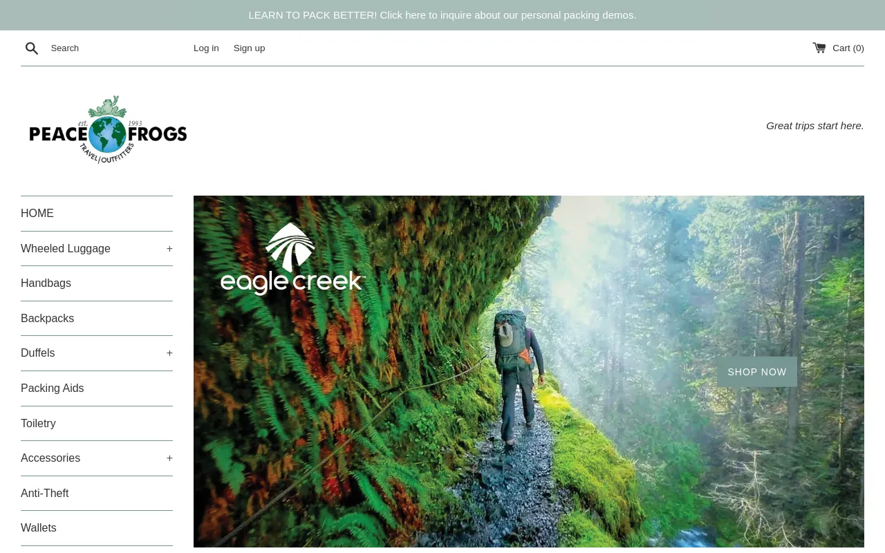Expand the Accessories plus sign
The image size is (885, 553).
pyautogui.click(x=169, y=458)
